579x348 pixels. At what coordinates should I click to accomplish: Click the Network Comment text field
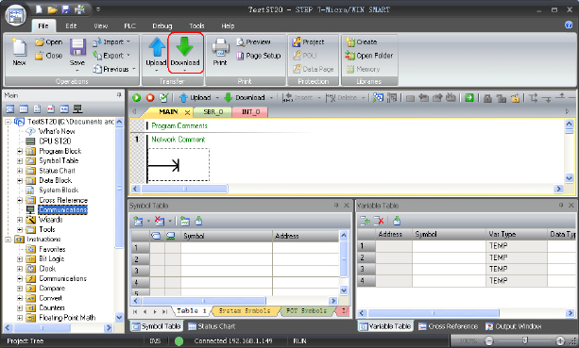178,140
